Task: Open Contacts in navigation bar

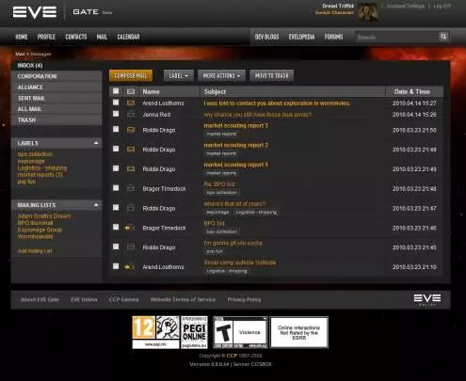Action: pos(76,37)
